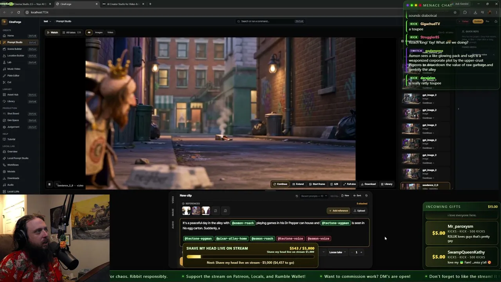Click the browser address bar showing localhost:7724
This screenshot has height=282, width=501.
[235, 13]
